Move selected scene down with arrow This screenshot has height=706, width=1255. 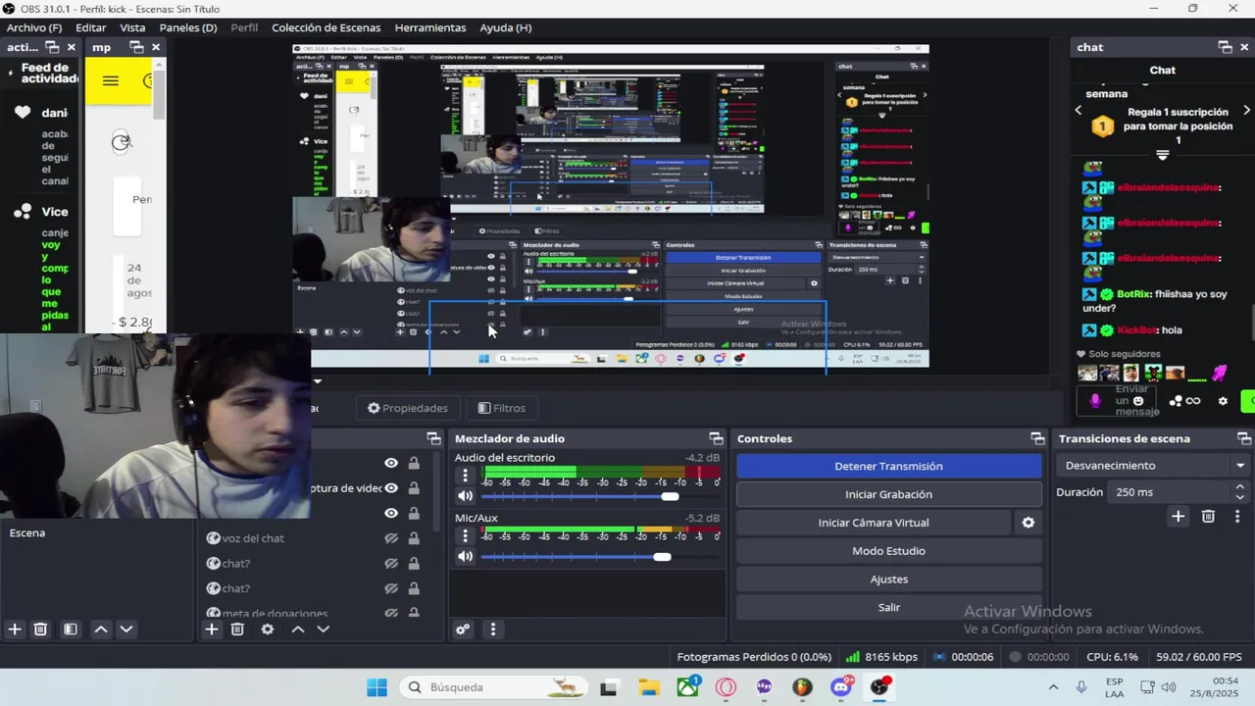(x=126, y=630)
